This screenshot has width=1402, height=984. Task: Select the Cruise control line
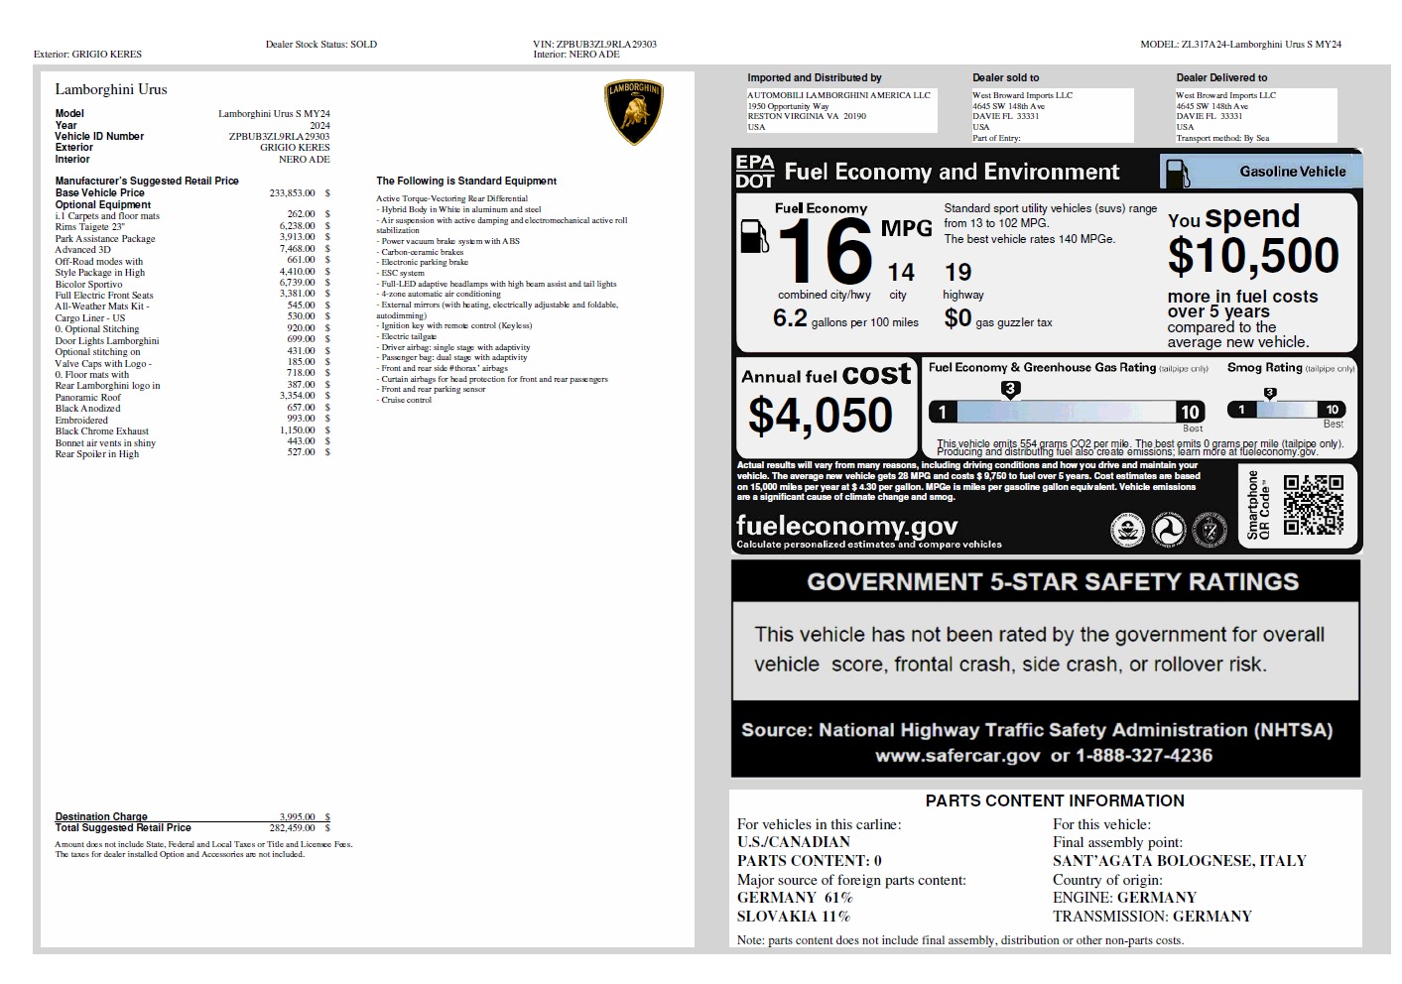pos(404,400)
